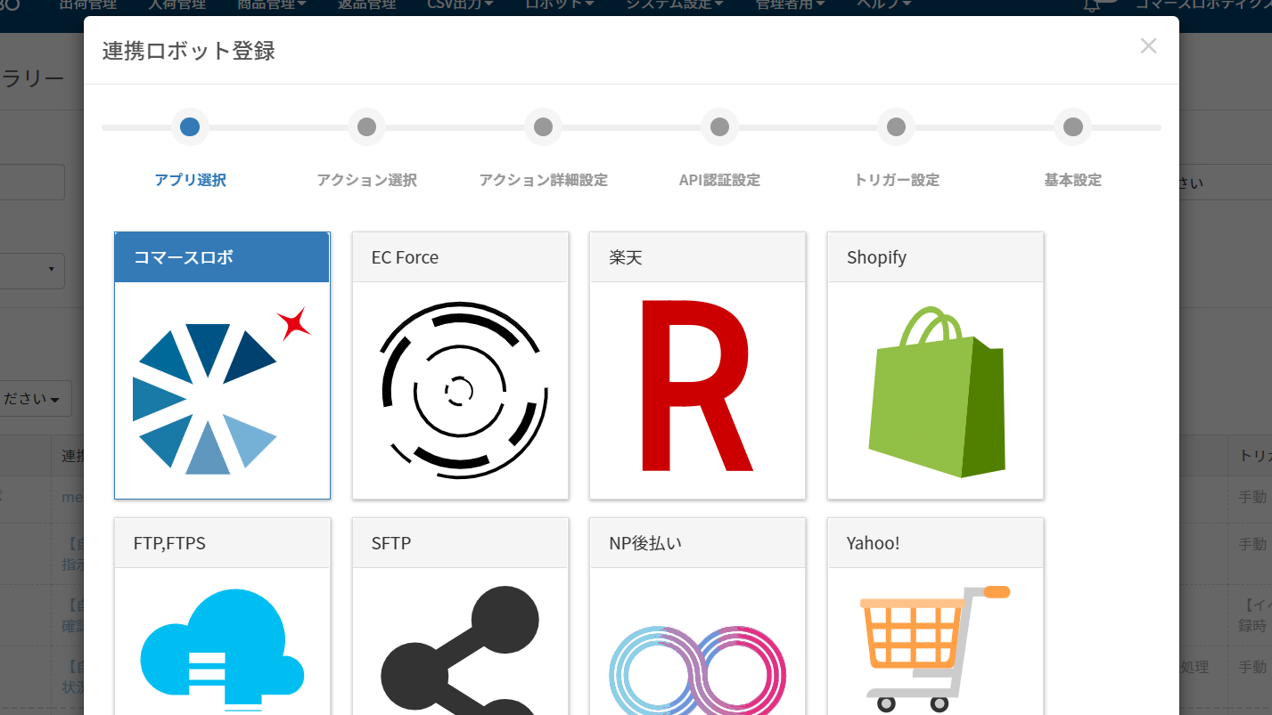Jump to the トリガー設定 step circle
Viewport: 1272px width, 715px height.
896,127
